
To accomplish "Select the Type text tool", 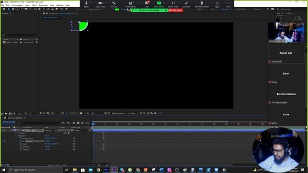I will click(x=43, y=9).
